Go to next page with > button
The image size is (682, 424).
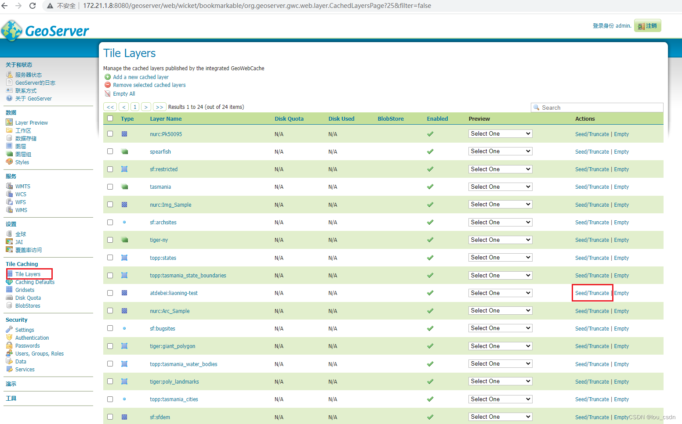point(146,107)
